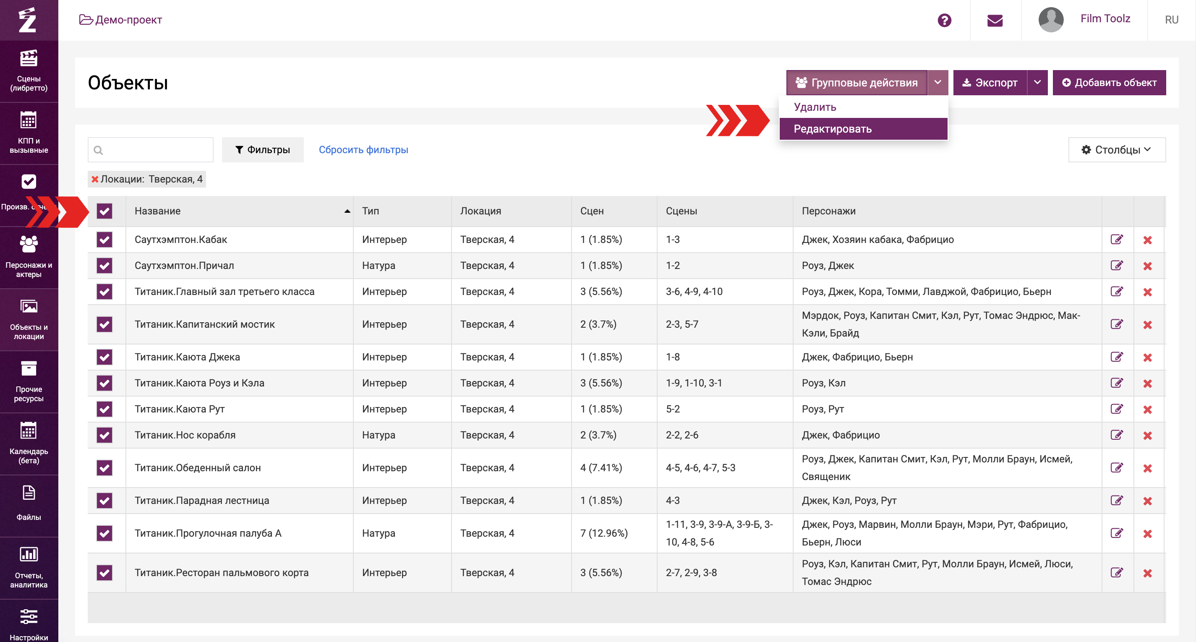Uncheck the Титаник.Каюта Роуз и Кэла checkbox
1196x642 pixels.
coord(104,383)
